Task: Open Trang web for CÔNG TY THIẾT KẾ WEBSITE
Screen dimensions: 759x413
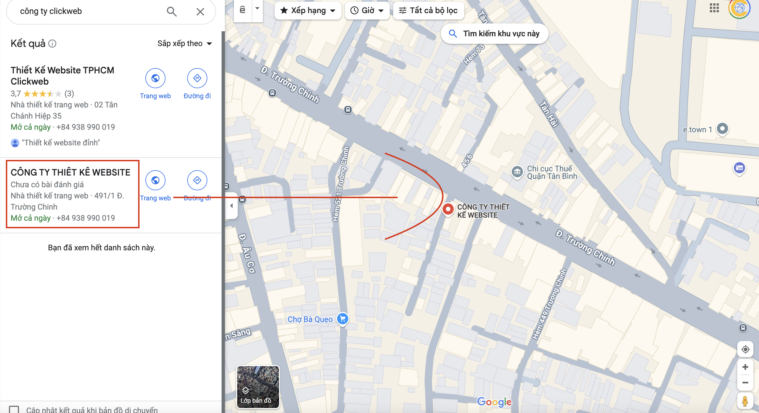Action: tap(155, 186)
